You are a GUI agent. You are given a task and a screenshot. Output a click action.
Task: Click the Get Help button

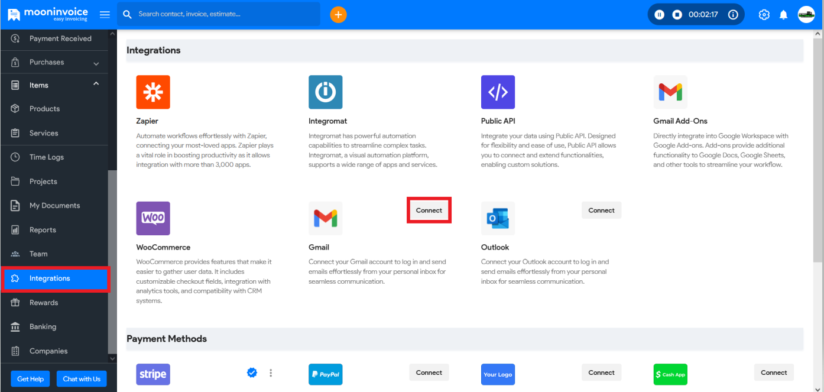31,379
